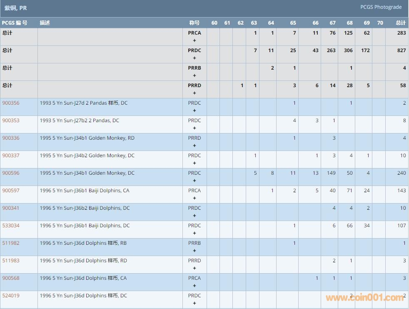Click PCGS number 900353
The height and width of the screenshot is (309, 409).
click(x=11, y=121)
